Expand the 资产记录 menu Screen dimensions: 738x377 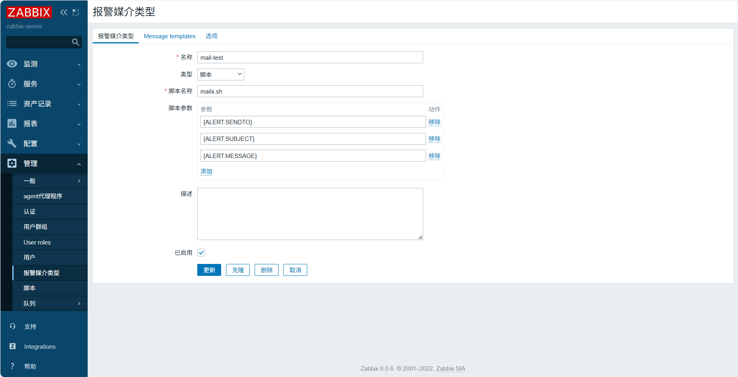[x=44, y=104]
